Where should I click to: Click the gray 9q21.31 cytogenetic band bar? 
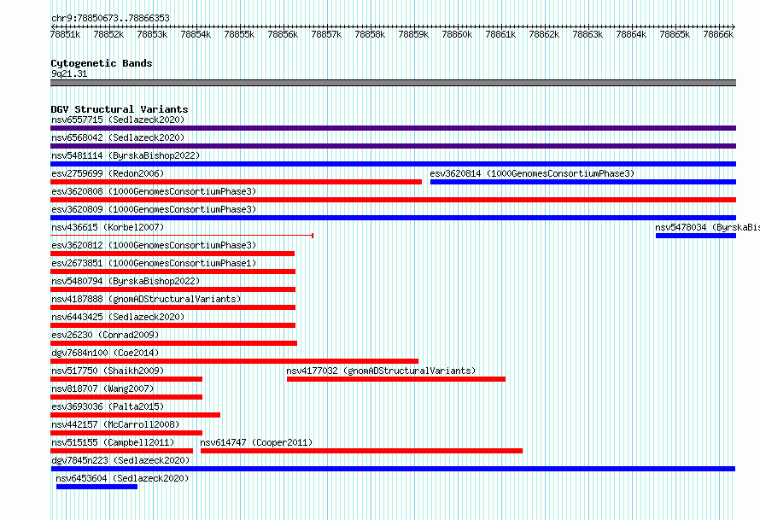point(393,83)
